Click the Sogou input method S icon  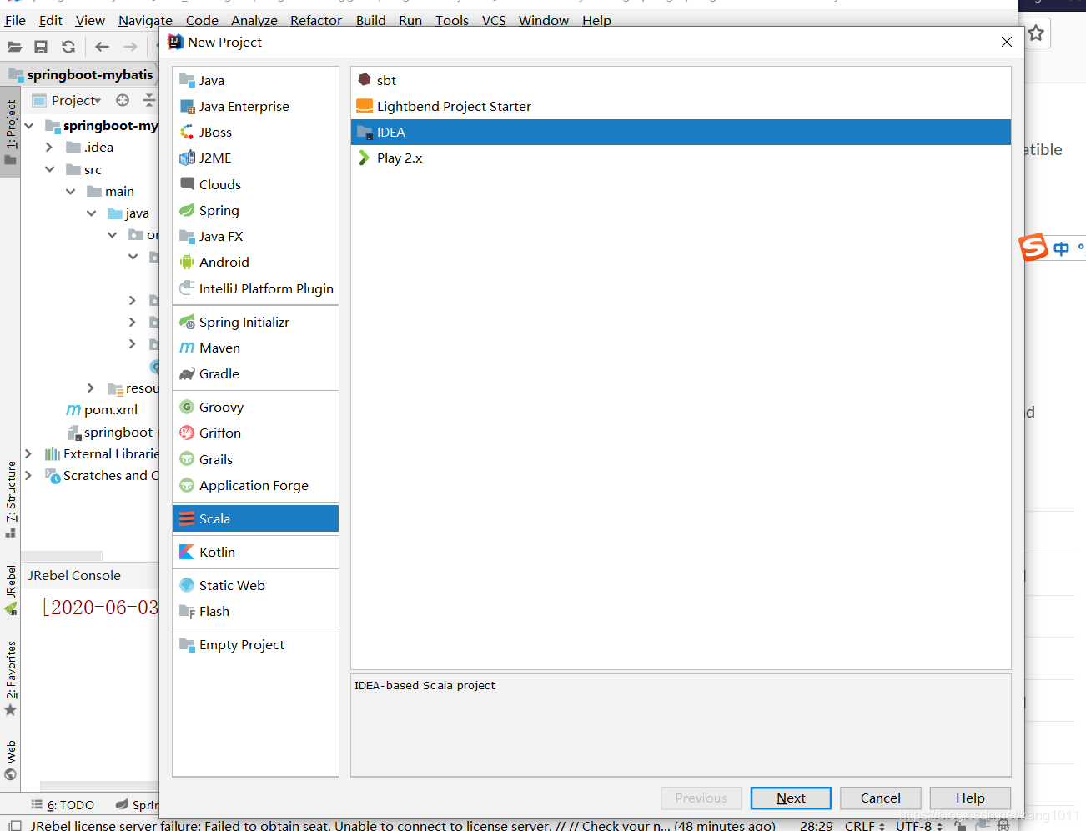point(1033,247)
